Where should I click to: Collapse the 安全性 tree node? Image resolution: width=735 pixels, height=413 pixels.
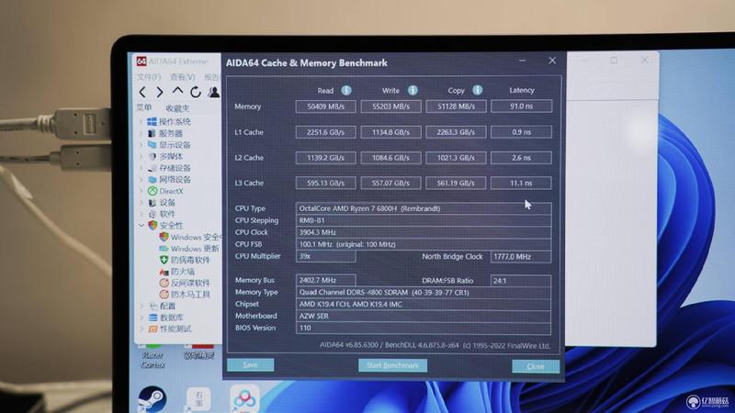141,226
